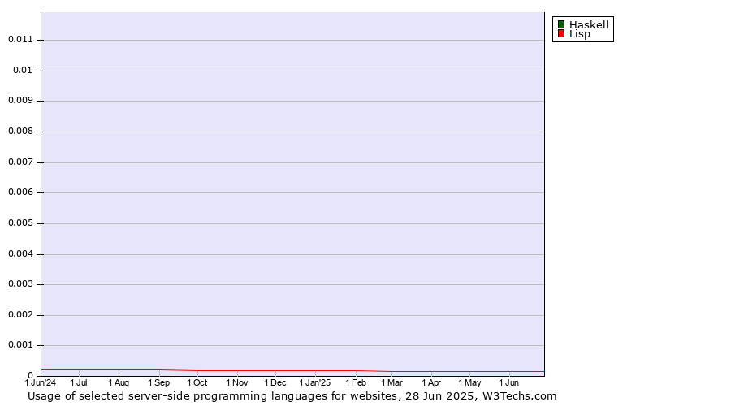Viewport: 731px width, 406px height.
Task: Click the 0.002 y-axis label
Action: tap(20, 314)
